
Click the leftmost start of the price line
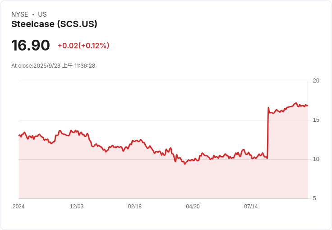19,135
